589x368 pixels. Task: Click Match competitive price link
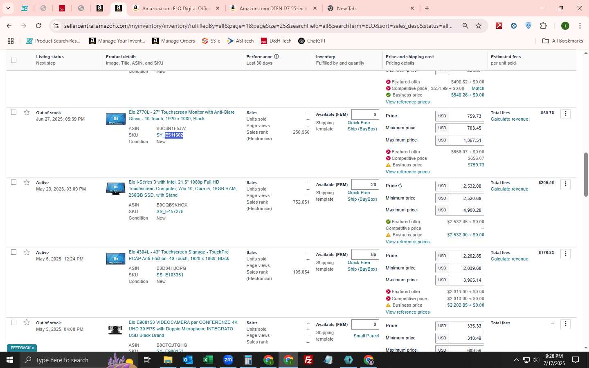click(x=478, y=88)
